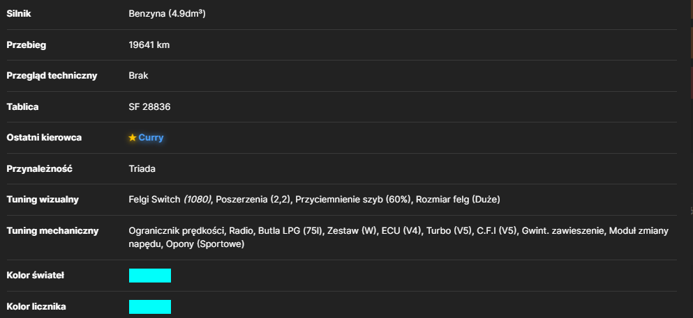Click the Przegląd techniczny label
This screenshot has width=693, height=318.
click(x=52, y=76)
